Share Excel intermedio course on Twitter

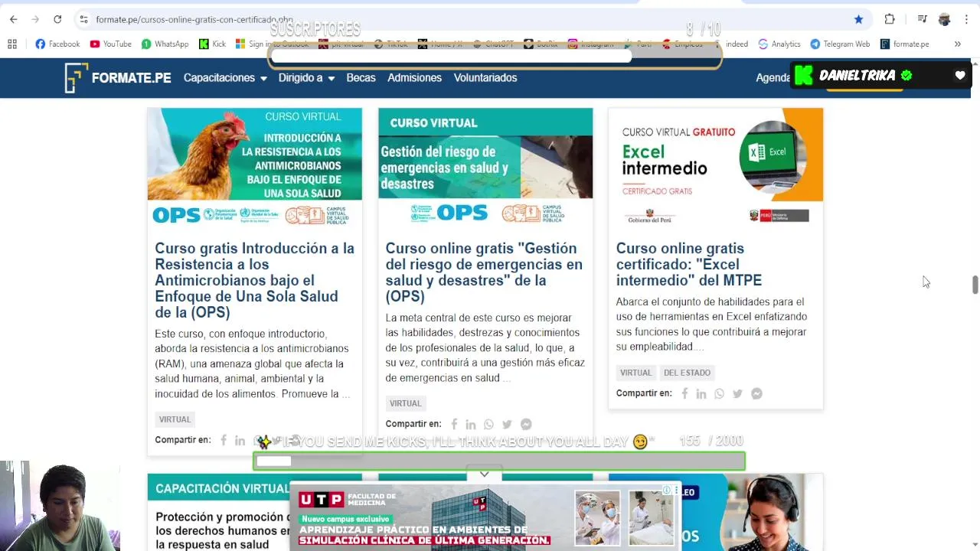737,393
